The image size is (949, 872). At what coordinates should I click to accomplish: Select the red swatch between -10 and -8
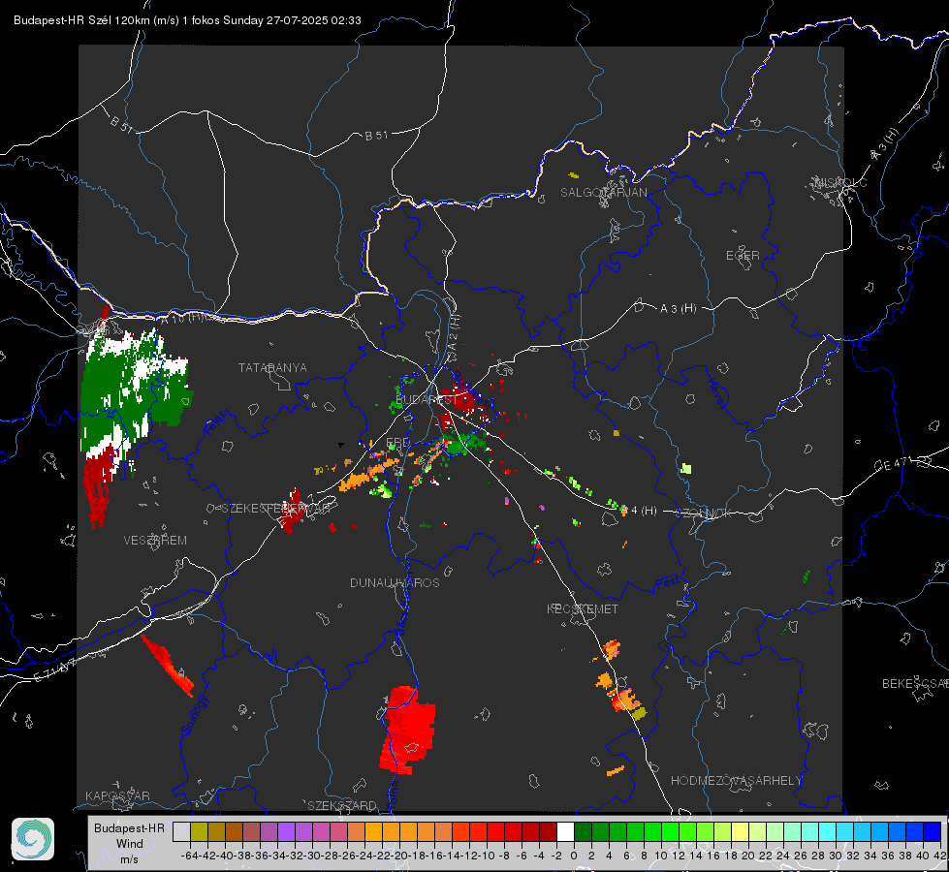pos(495,831)
